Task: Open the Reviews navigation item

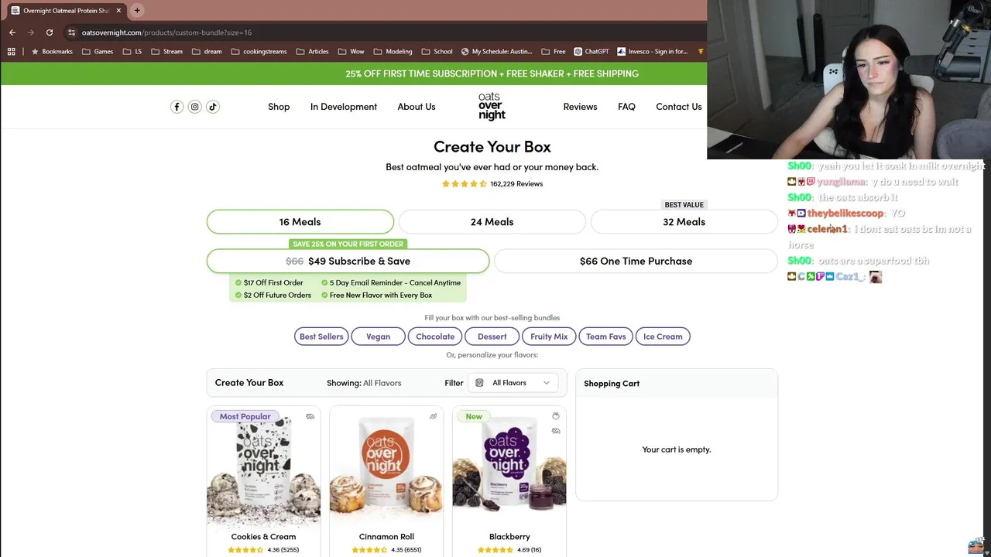Action: (580, 107)
